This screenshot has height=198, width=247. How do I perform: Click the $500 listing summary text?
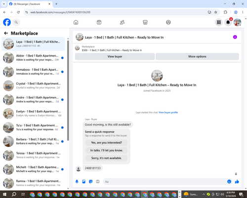[112, 50]
